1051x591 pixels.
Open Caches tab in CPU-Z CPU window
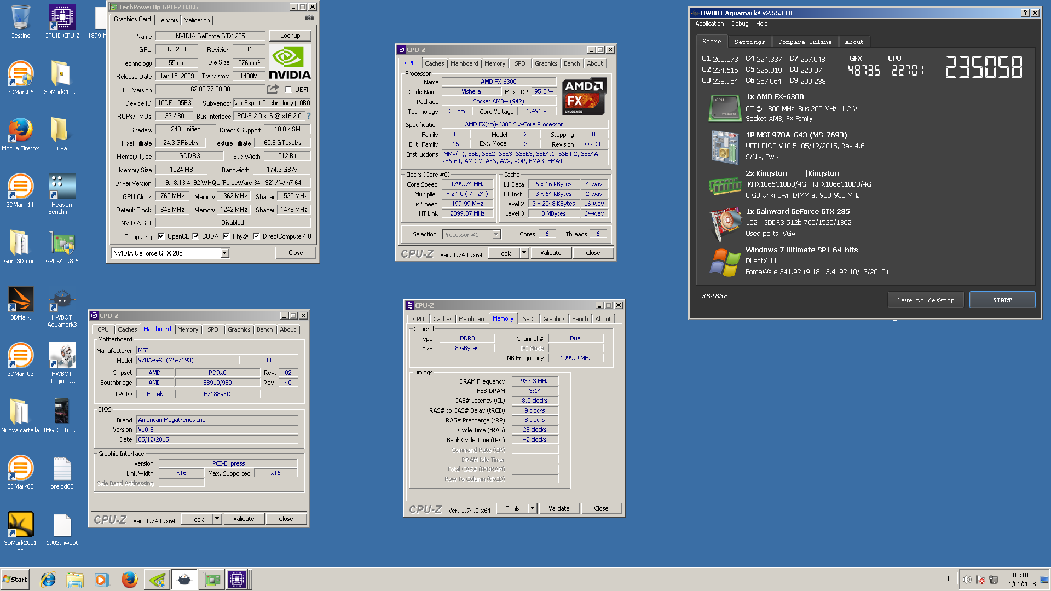tap(435, 63)
